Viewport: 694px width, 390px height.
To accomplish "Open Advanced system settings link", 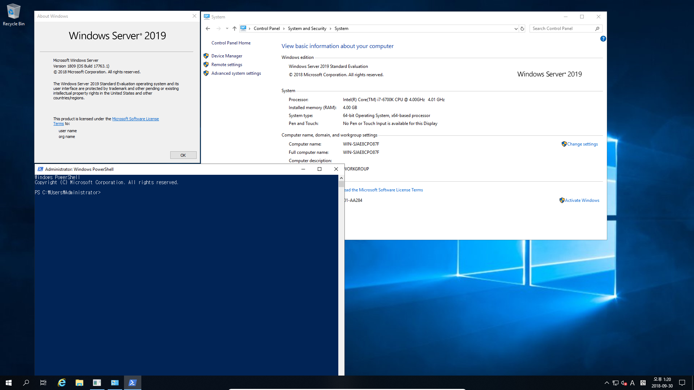I will pos(236,73).
